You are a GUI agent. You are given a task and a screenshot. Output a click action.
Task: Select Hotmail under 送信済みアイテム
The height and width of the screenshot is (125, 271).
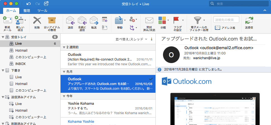point(30,110)
